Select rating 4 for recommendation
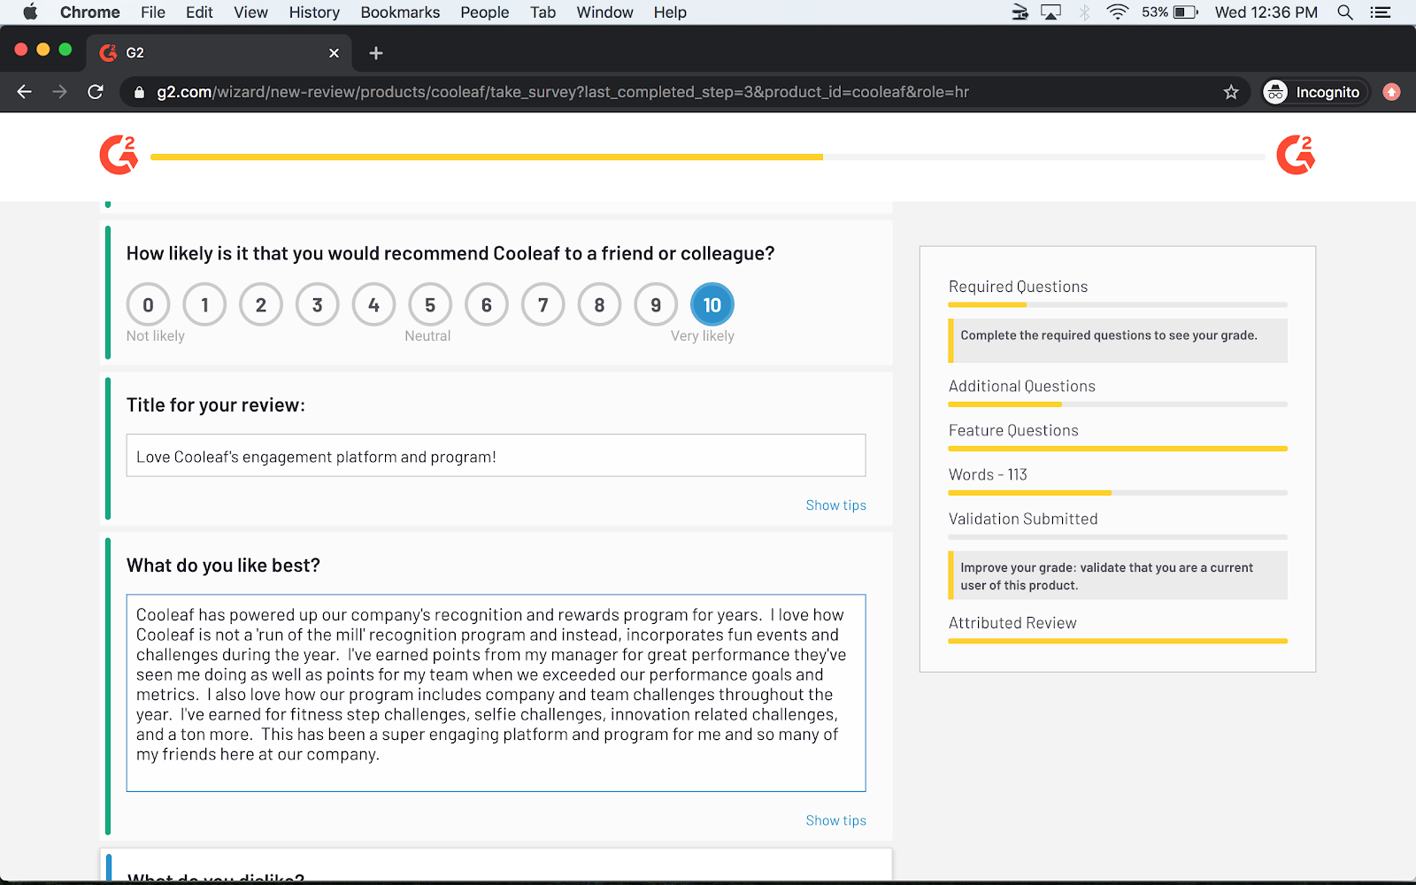 pos(373,304)
